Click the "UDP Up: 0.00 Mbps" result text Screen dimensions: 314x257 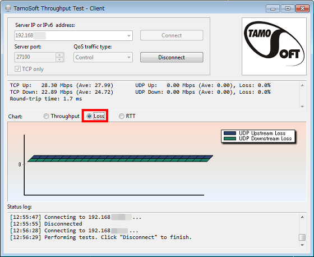click(x=203, y=85)
